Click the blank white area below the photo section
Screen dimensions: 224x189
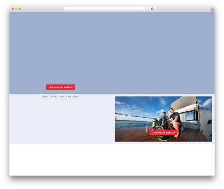point(112,160)
